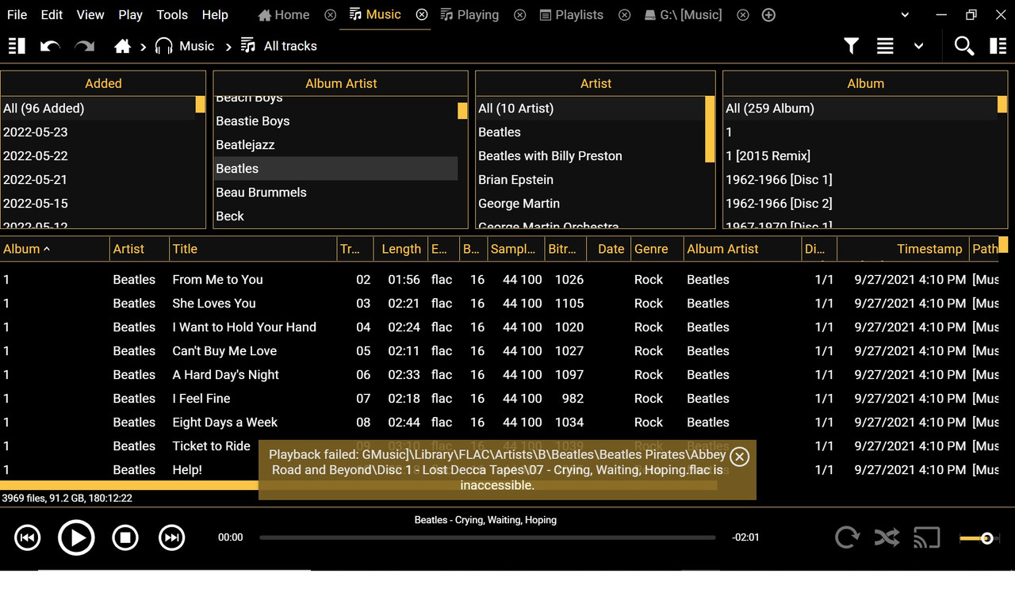Screen dimensions: 1015x608
Task: Switch to the G:\ [Music] tab
Action: point(683,15)
